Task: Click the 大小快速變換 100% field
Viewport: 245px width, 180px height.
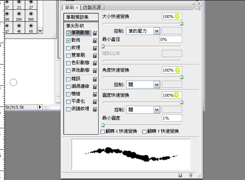Action: pyautogui.click(x=172, y=16)
